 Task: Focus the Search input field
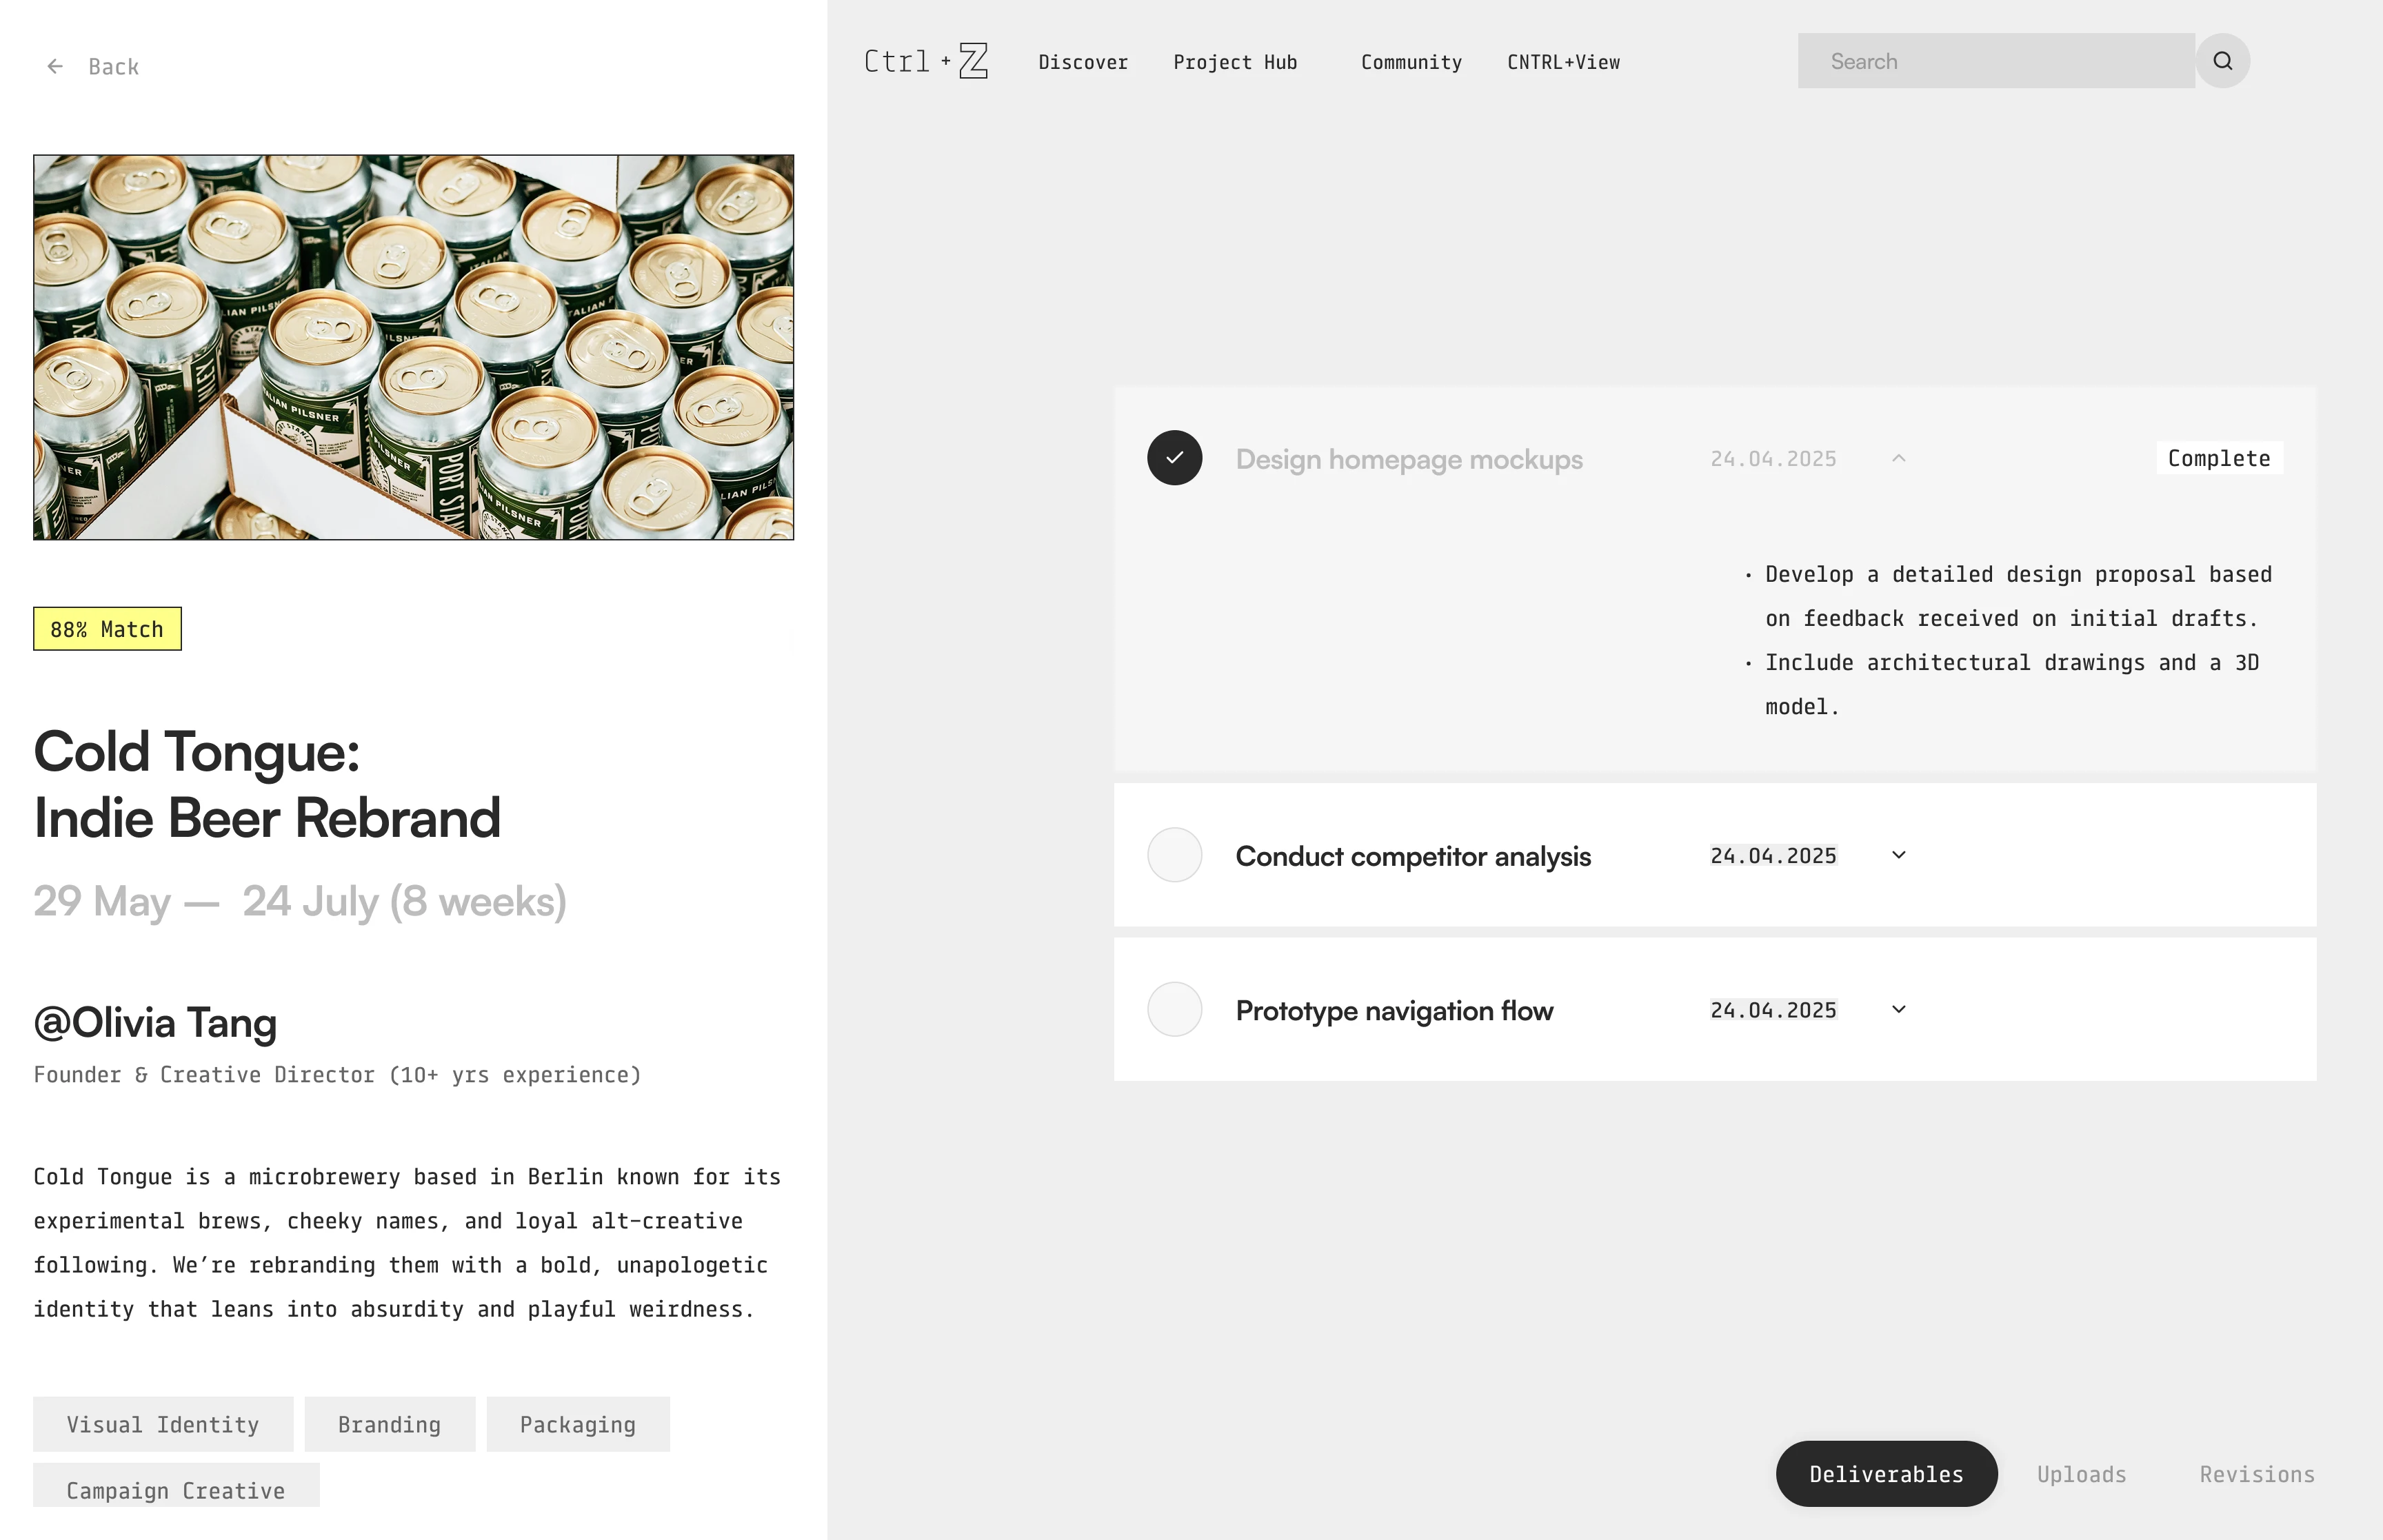[1995, 61]
